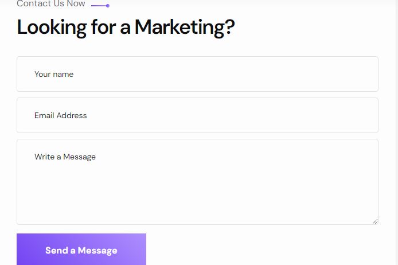Focus the Your name input field

pos(197,74)
